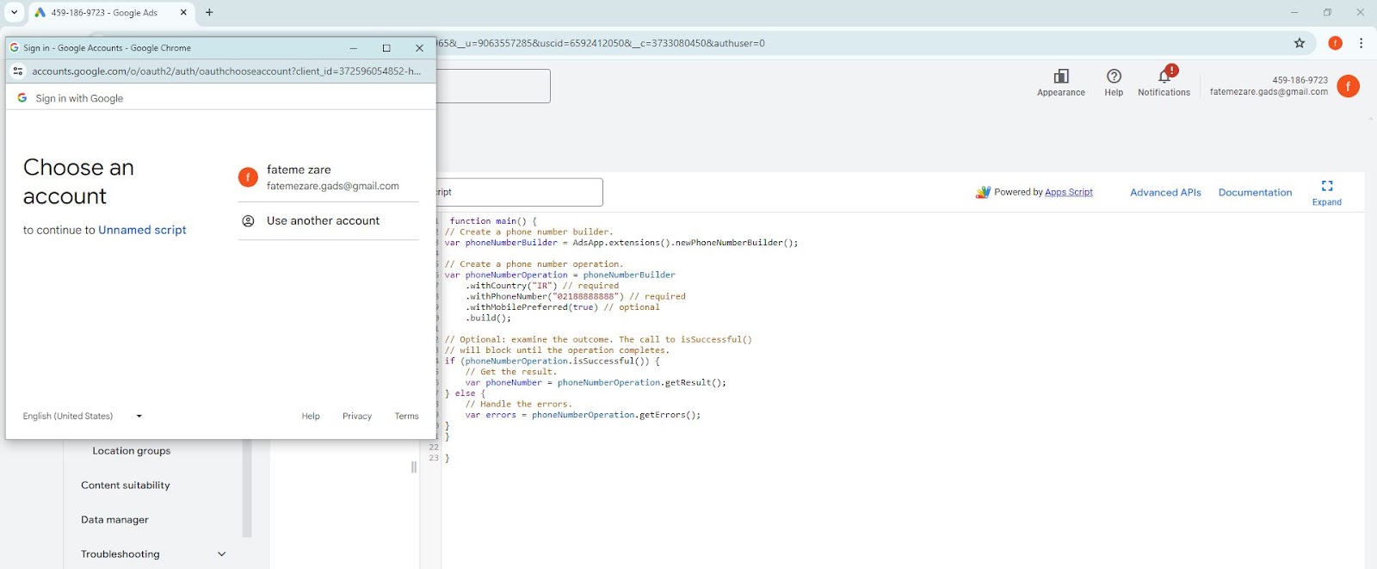Viewport: 1377px width, 569px height.
Task: Click the Google logo in sign-in header
Action: tap(22, 98)
